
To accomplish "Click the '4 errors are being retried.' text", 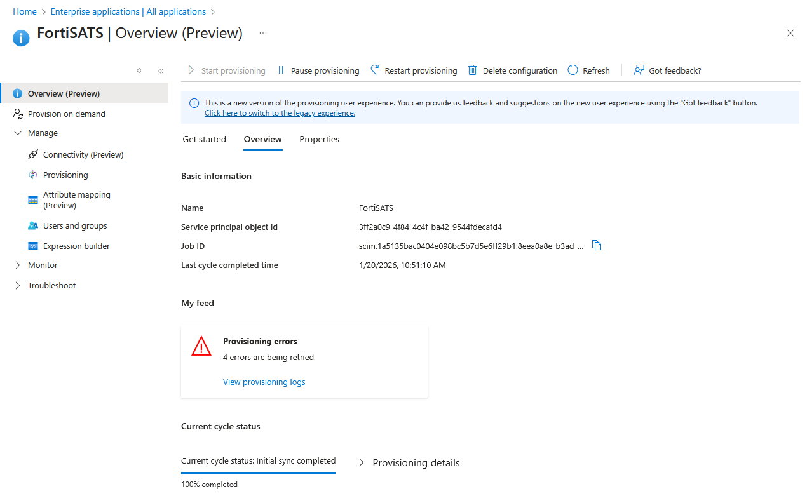I will [x=269, y=357].
